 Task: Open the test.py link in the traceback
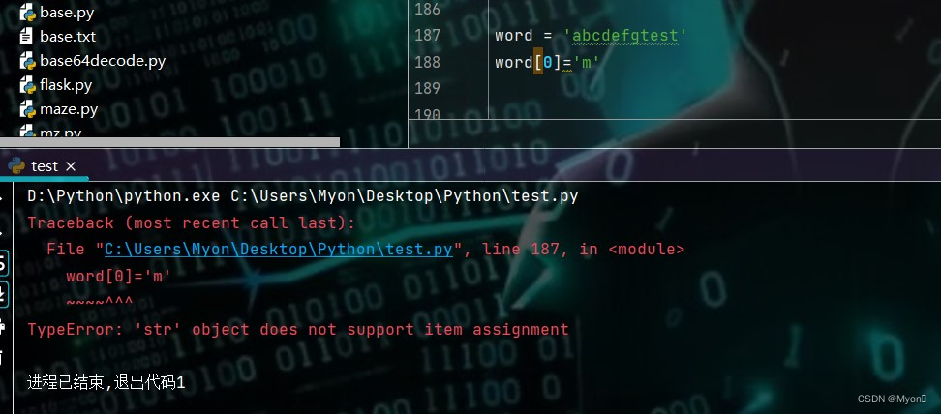coord(279,249)
